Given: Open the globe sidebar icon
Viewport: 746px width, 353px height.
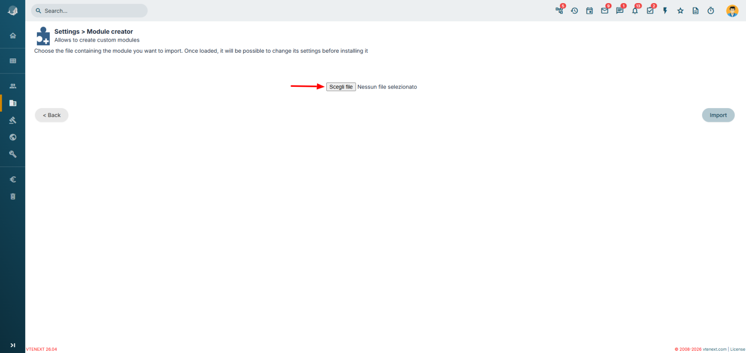Looking at the screenshot, I should [x=13, y=137].
